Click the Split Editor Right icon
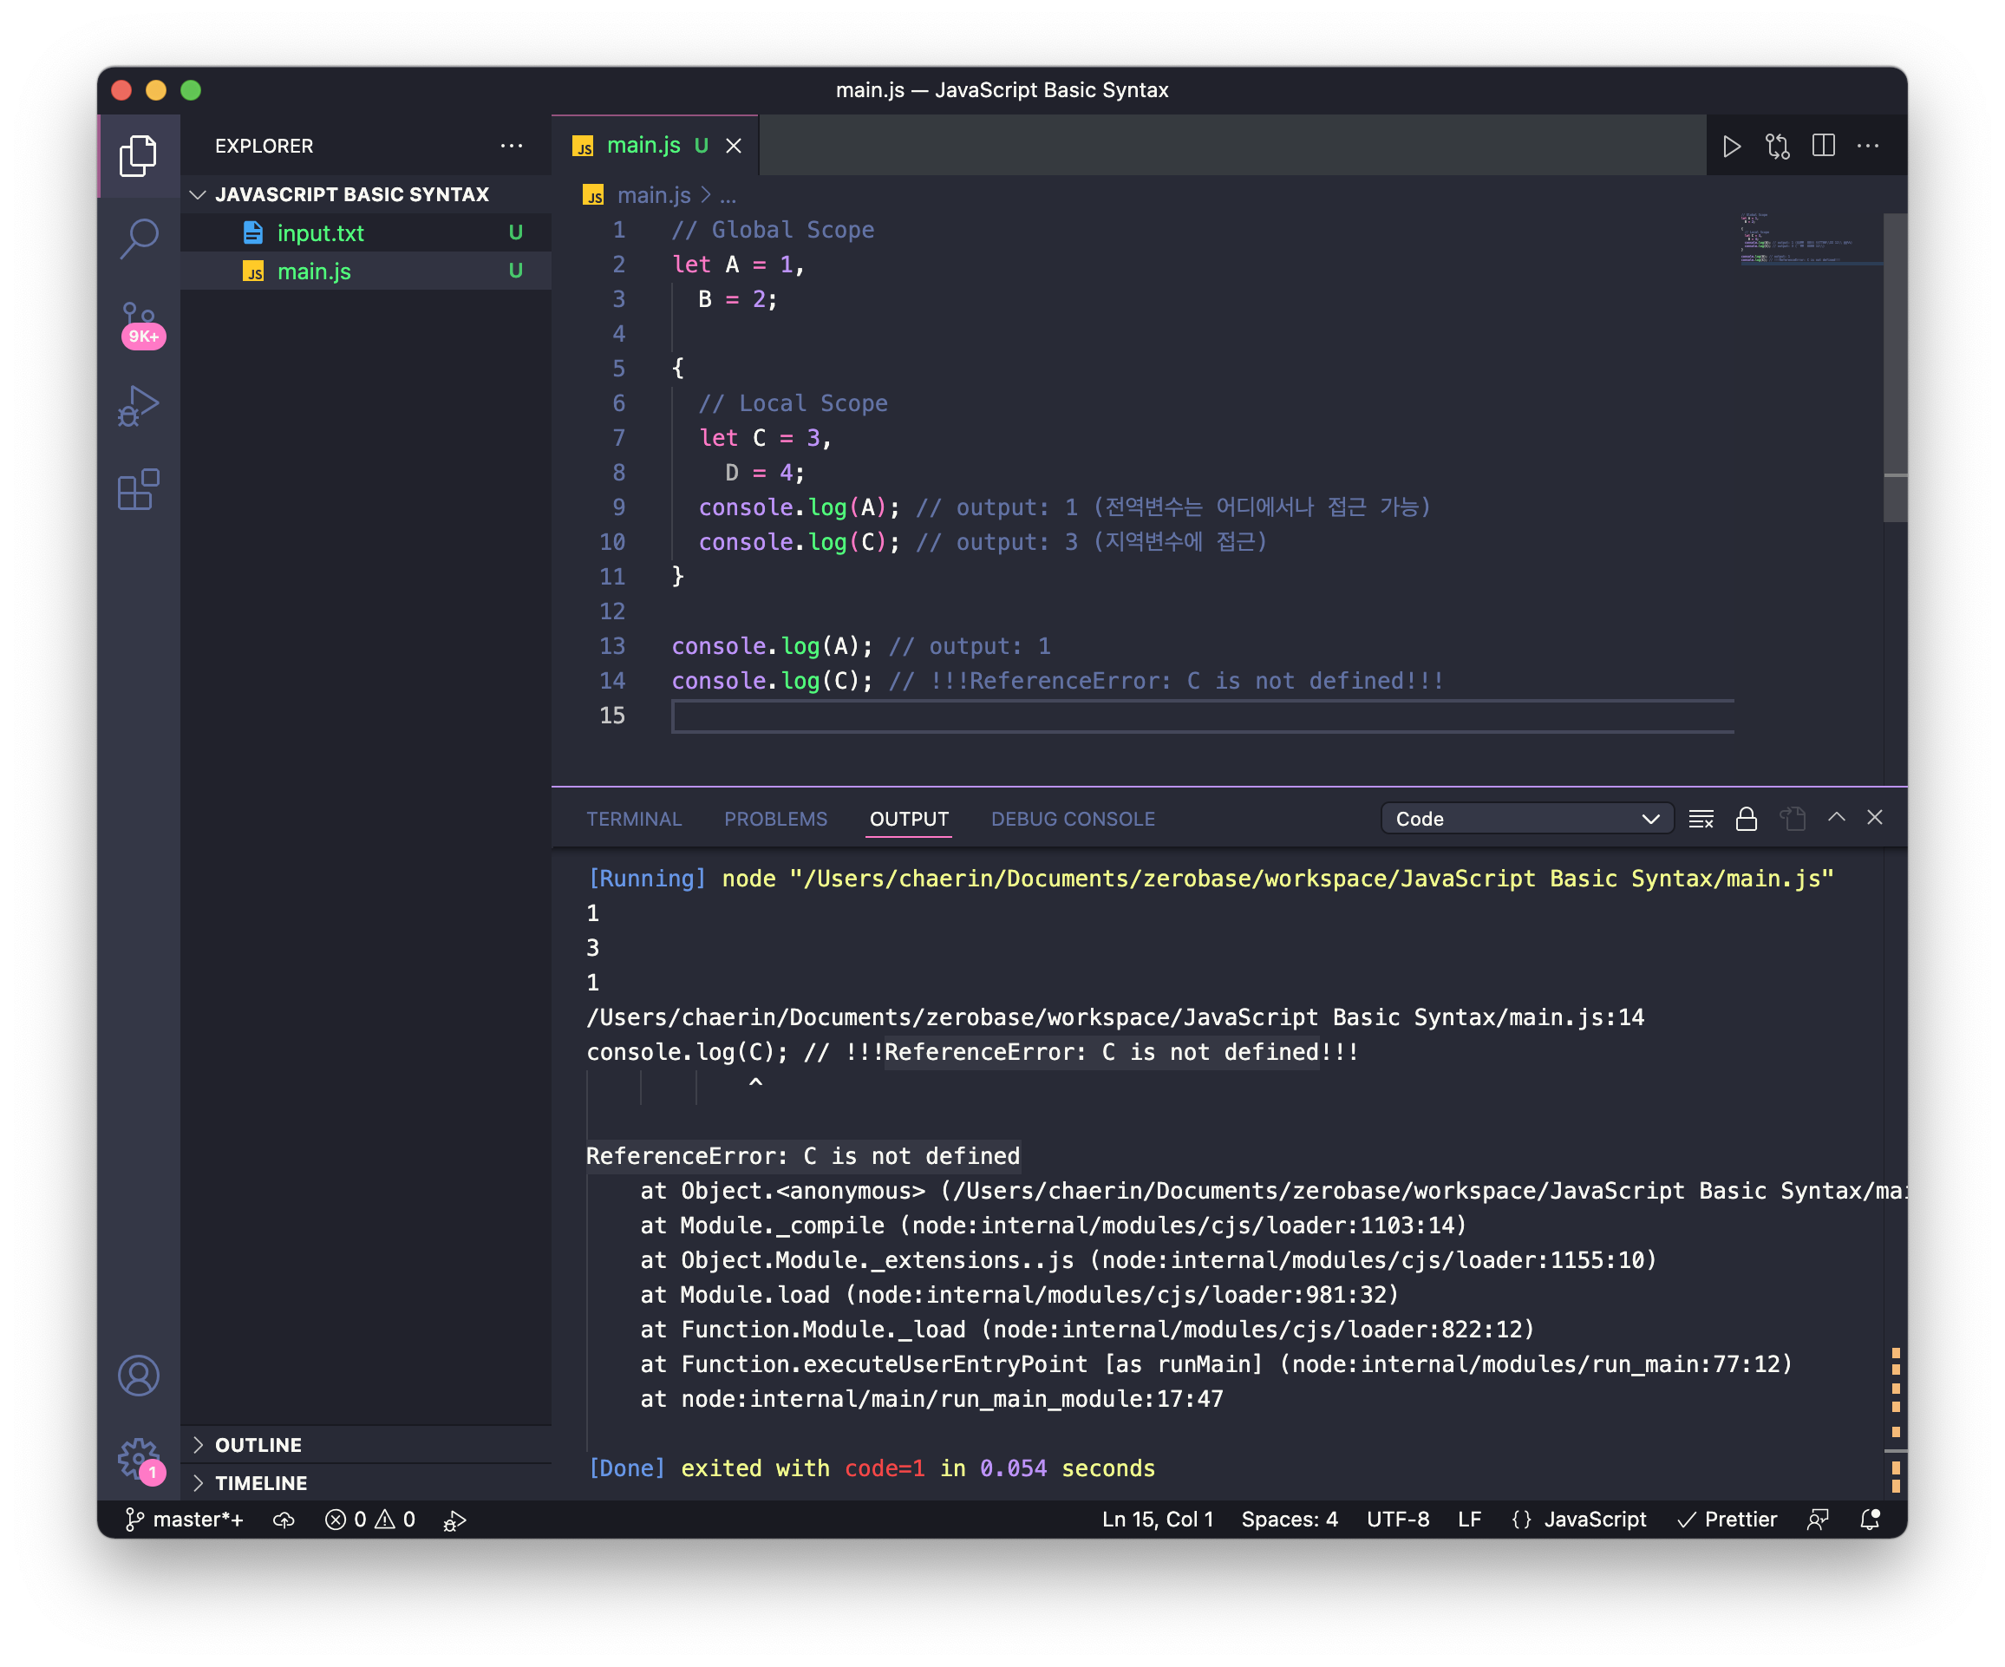2005x1667 pixels. tap(1823, 146)
